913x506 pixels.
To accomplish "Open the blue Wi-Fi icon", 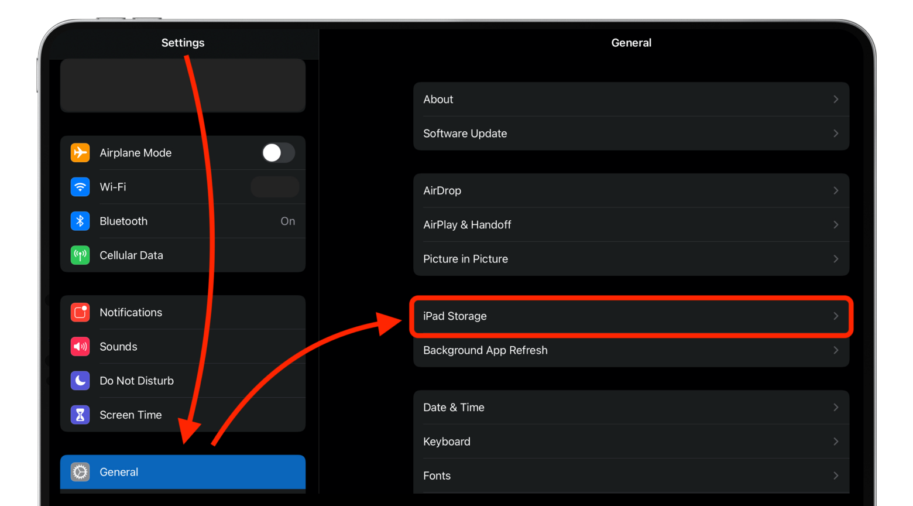I will pos(80,187).
